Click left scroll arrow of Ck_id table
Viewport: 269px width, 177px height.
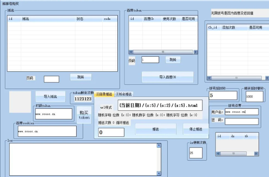click(x=209, y=78)
